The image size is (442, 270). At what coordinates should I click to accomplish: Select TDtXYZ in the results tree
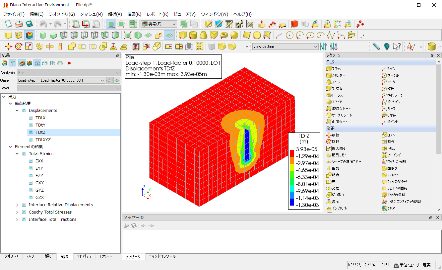pos(43,140)
